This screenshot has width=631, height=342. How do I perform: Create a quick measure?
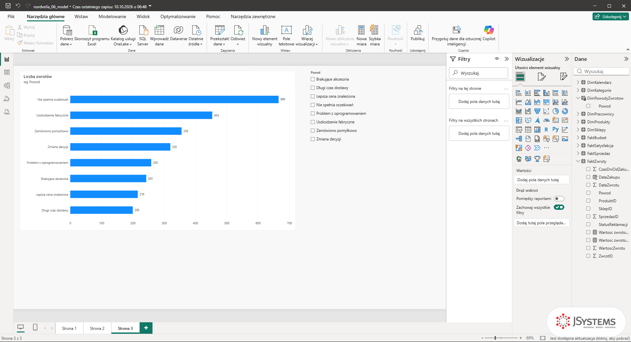click(375, 36)
